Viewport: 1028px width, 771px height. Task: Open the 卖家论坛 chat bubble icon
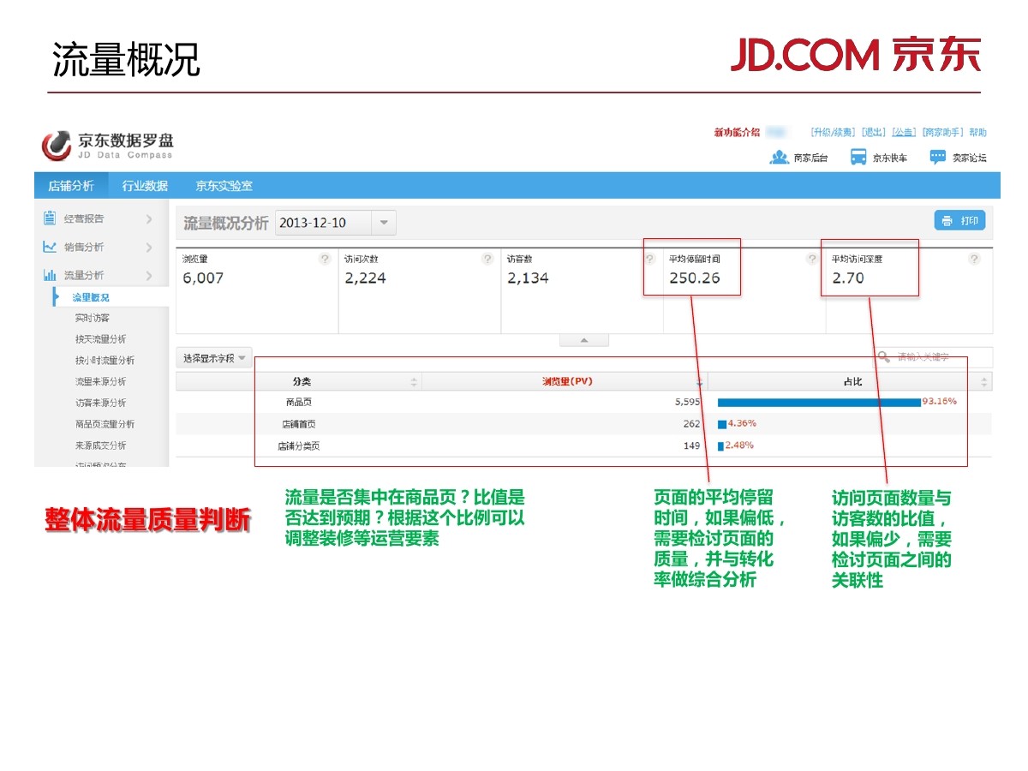click(x=938, y=157)
